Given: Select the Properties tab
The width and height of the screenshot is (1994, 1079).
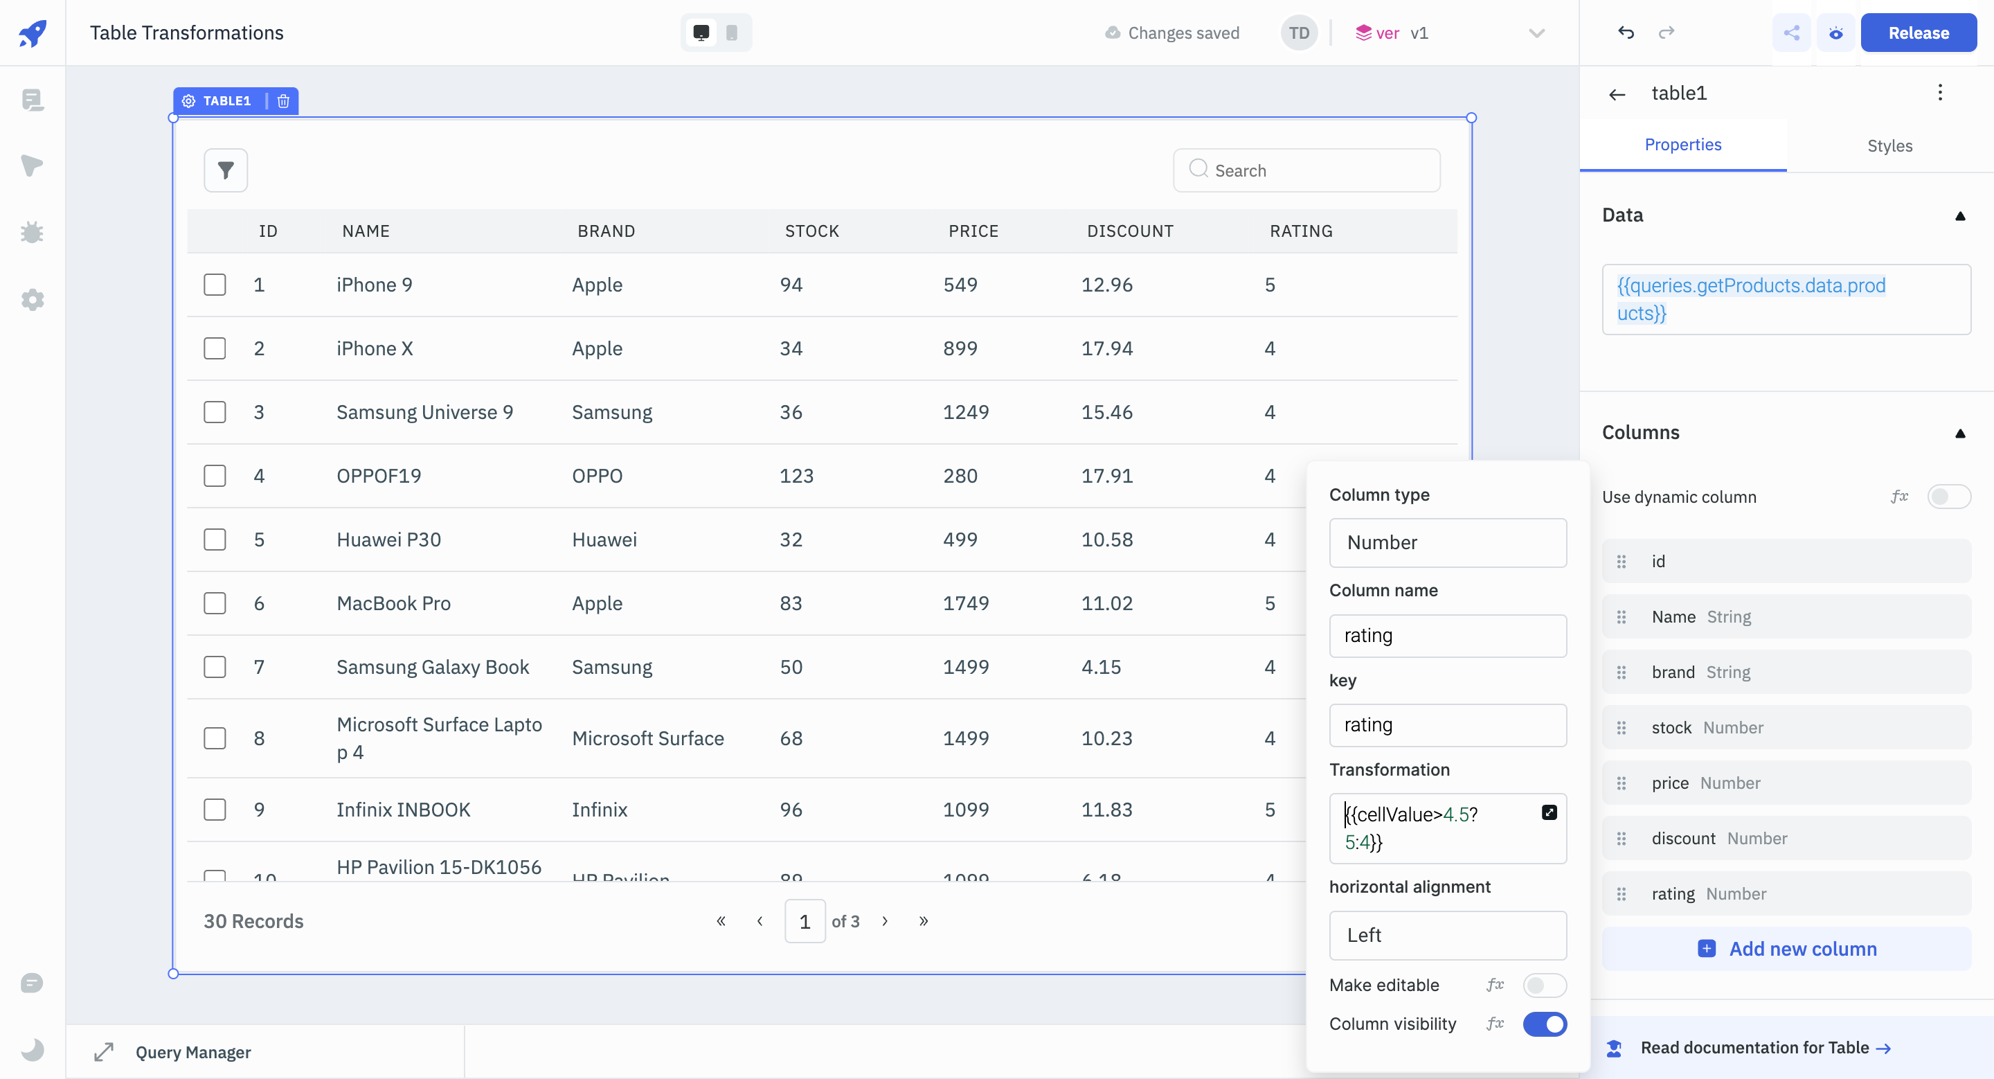Looking at the screenshot, I should [x=1682, y=145].
